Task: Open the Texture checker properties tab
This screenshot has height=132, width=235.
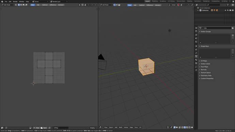Action: (196, 63)
